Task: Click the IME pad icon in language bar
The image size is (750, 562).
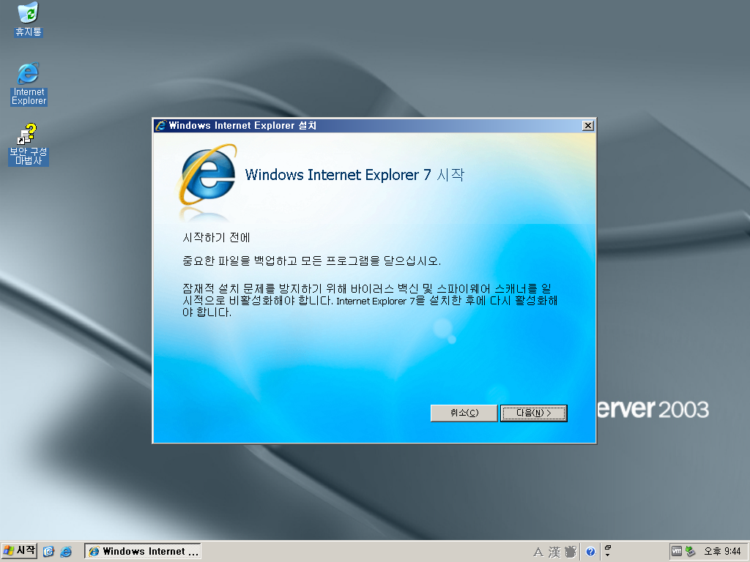Action: tap(571, 552)
